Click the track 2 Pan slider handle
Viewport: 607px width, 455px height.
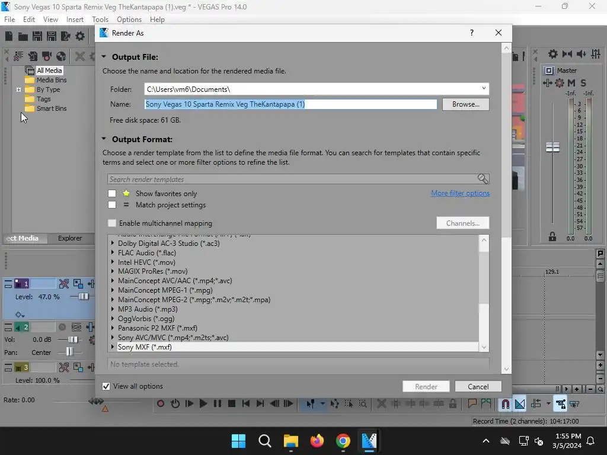click(69, 352)
